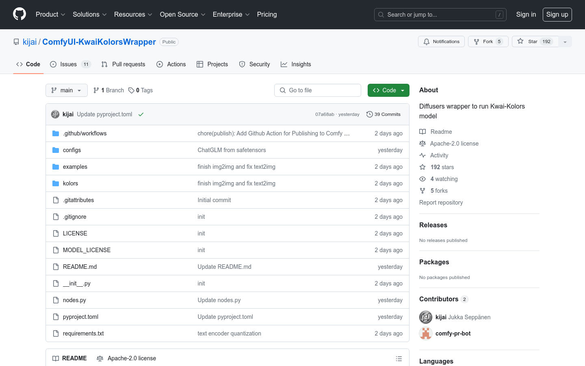
Task: Click the file icon beside requirements.txt
Action: tap(56, 333)
